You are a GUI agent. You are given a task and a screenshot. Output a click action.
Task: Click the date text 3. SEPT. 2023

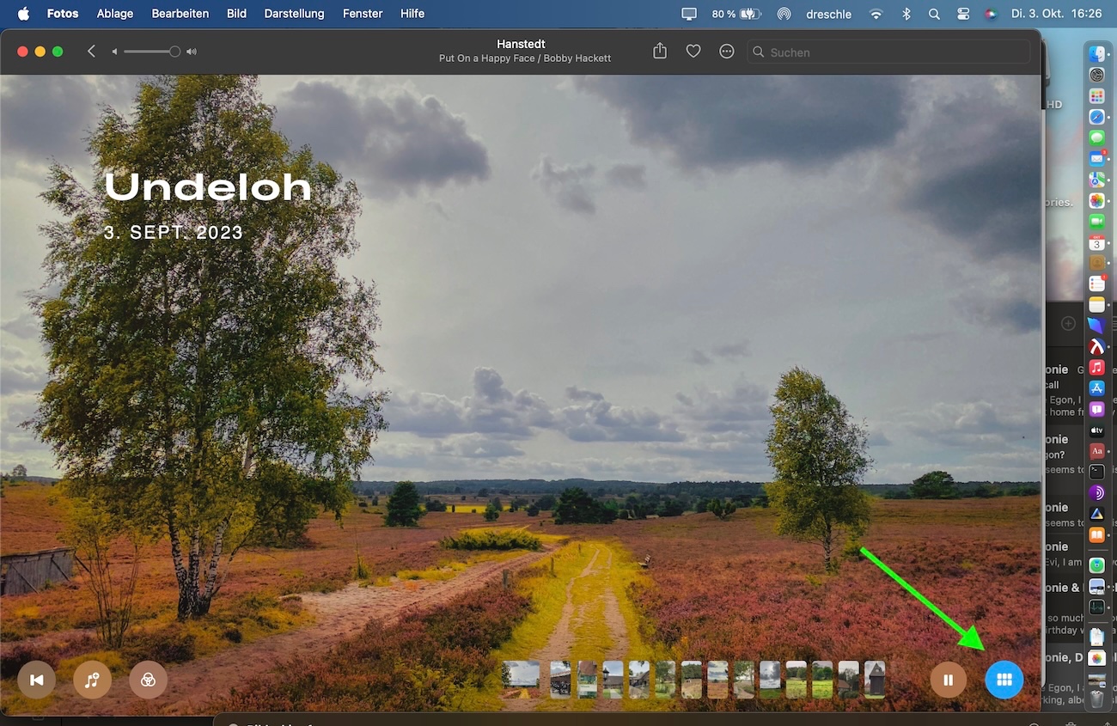pos(174,233)
